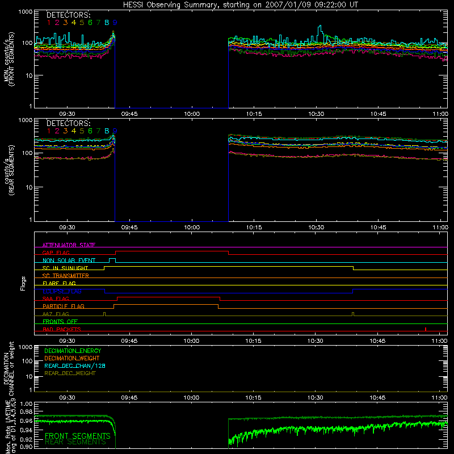Click the 0.92 tick on livetime axis
This screenshot has height=454, width=454.
[26, 439]
